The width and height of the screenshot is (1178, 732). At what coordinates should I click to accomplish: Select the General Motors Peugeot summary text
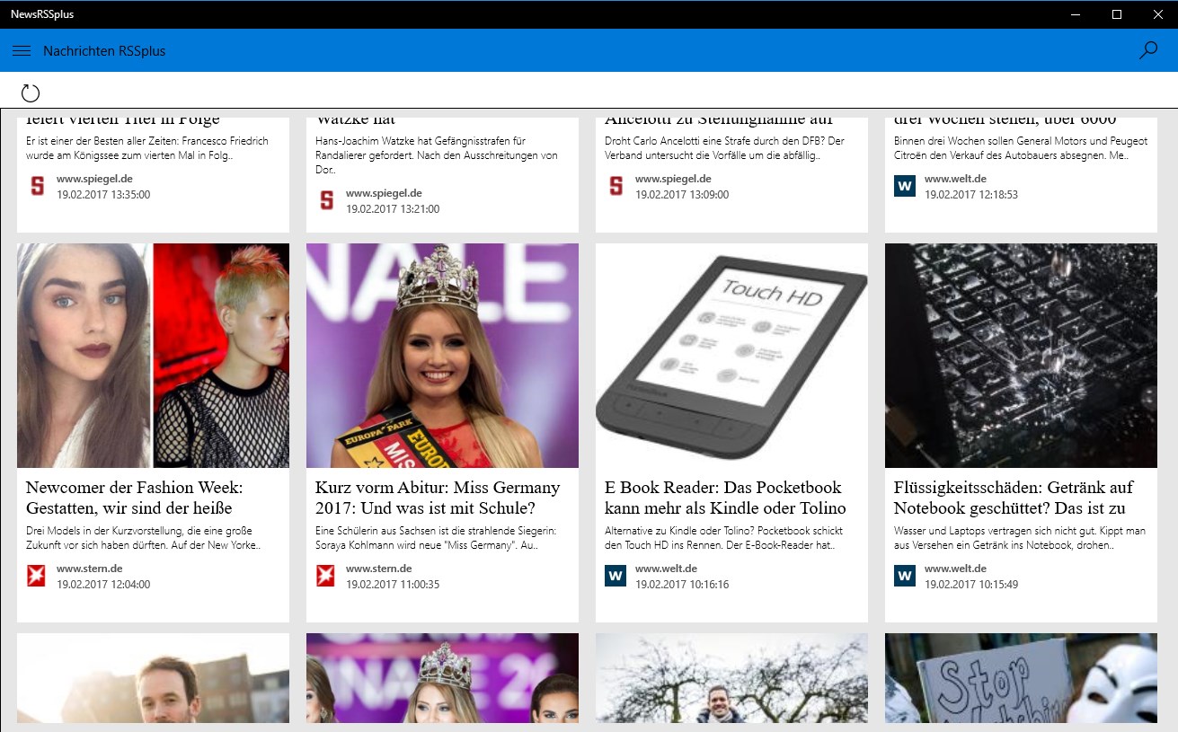1021,148
